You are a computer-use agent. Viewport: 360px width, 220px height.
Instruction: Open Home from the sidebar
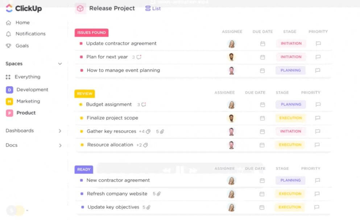(22, 22)
